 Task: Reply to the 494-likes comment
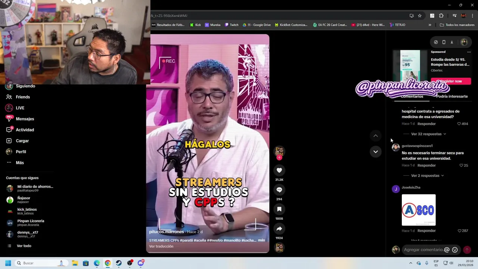tap(426, 124)
